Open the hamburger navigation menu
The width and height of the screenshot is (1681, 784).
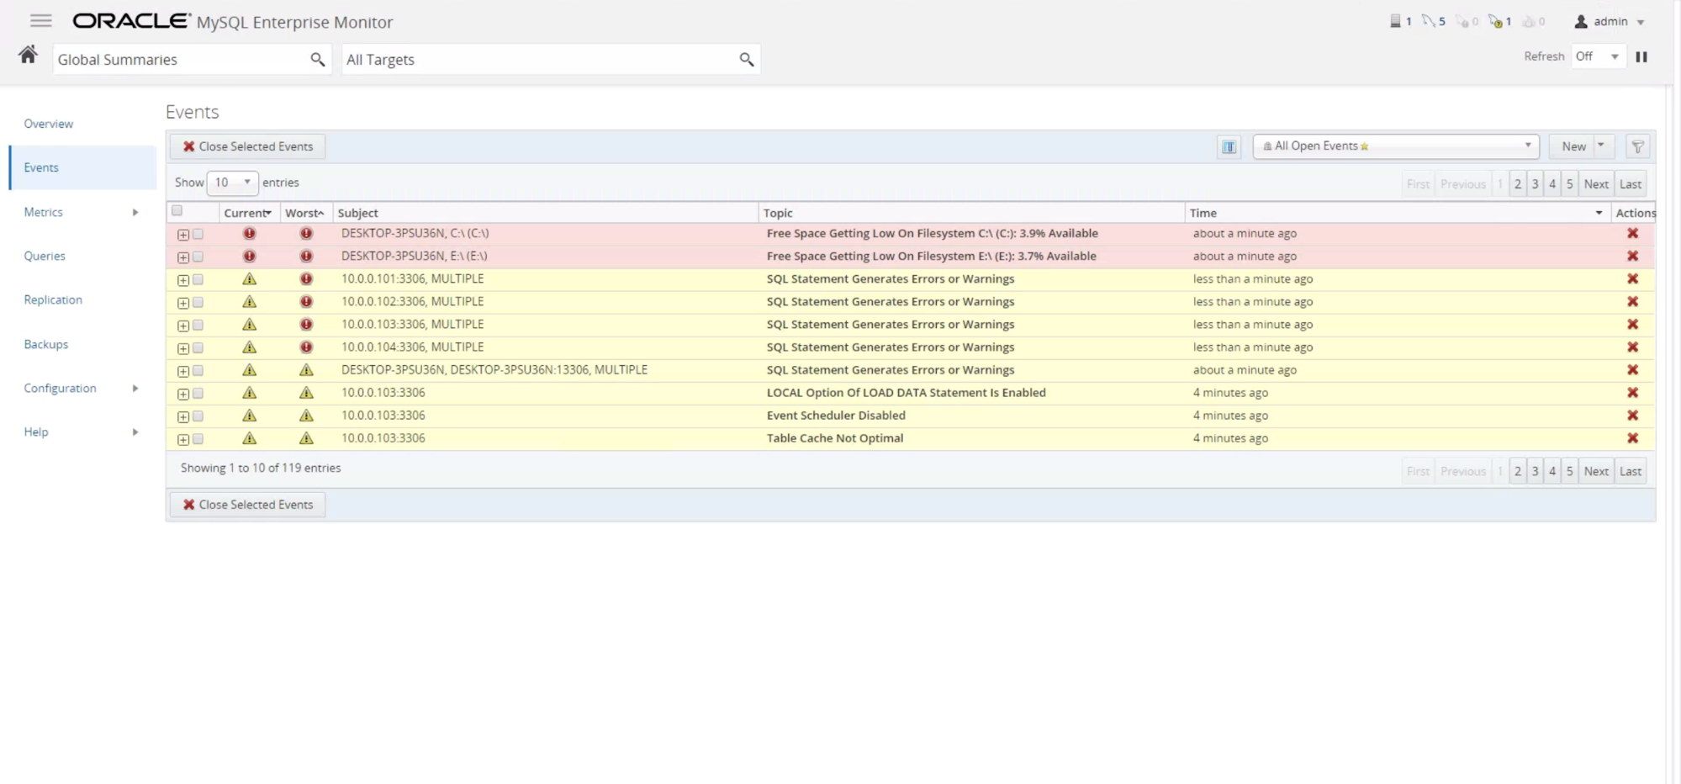click(41, 21)
